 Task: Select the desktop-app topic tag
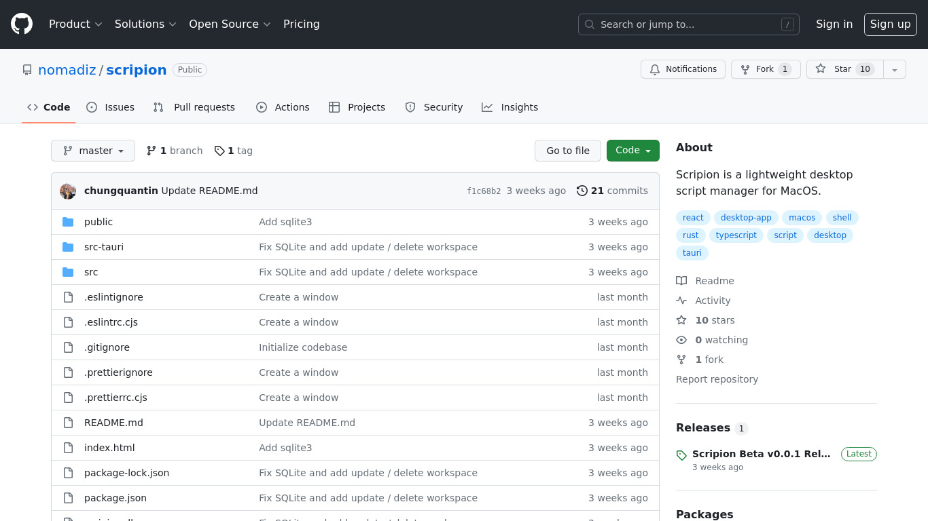746,218
